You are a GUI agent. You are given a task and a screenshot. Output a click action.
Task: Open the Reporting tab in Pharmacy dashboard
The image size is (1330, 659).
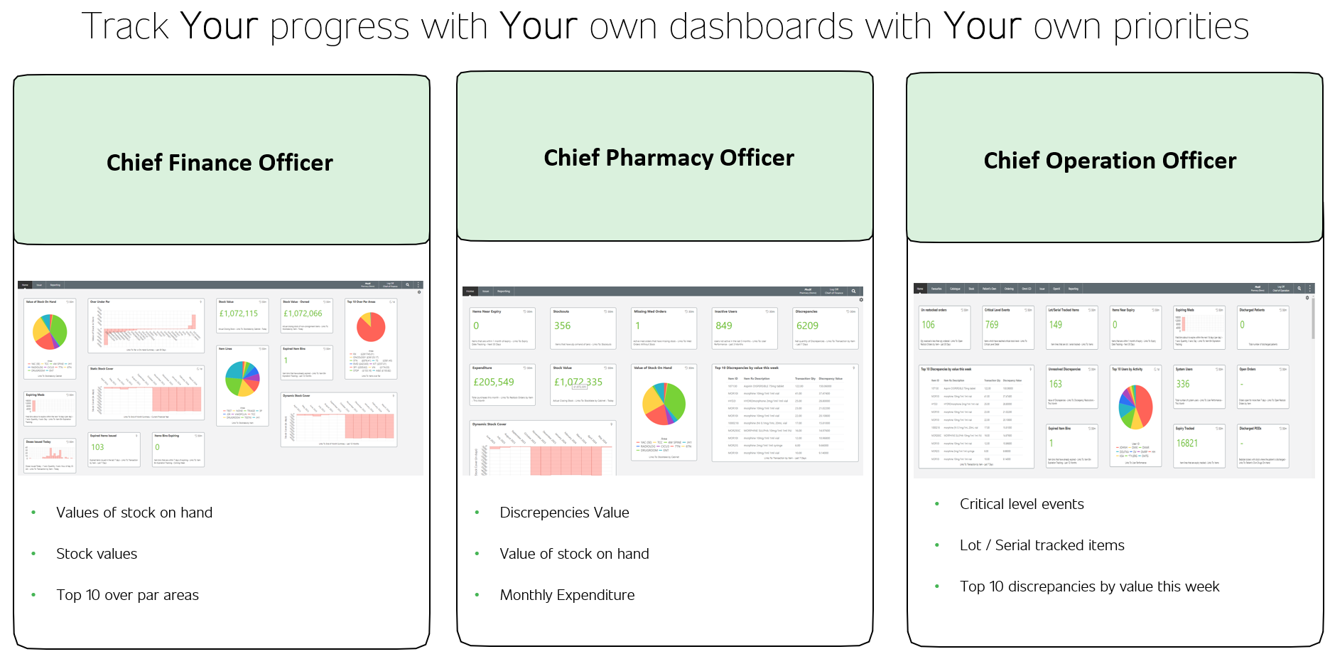point(504,291)
